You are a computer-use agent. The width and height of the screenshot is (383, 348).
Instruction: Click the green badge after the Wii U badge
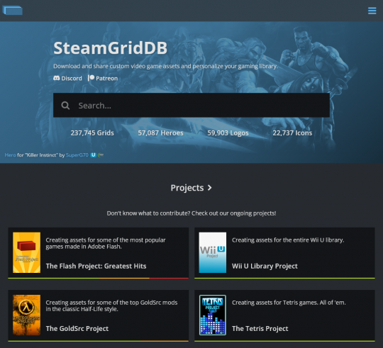pyautogui.click(x=101, y=155)
